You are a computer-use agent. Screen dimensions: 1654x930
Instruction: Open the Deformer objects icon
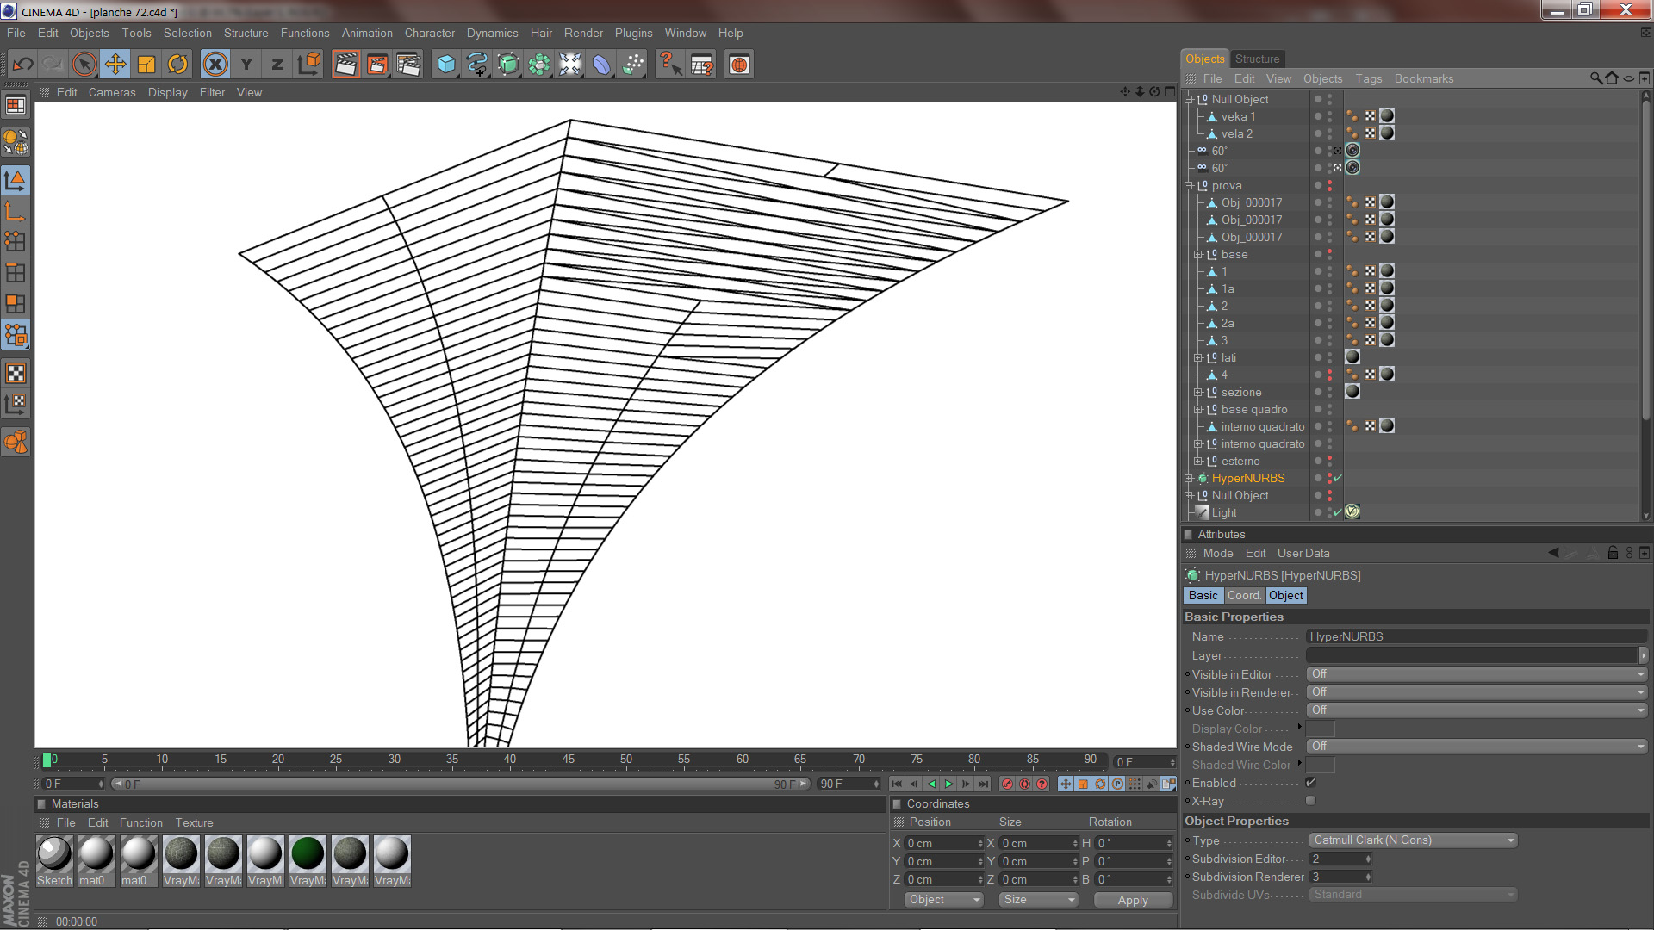point(601,65)
